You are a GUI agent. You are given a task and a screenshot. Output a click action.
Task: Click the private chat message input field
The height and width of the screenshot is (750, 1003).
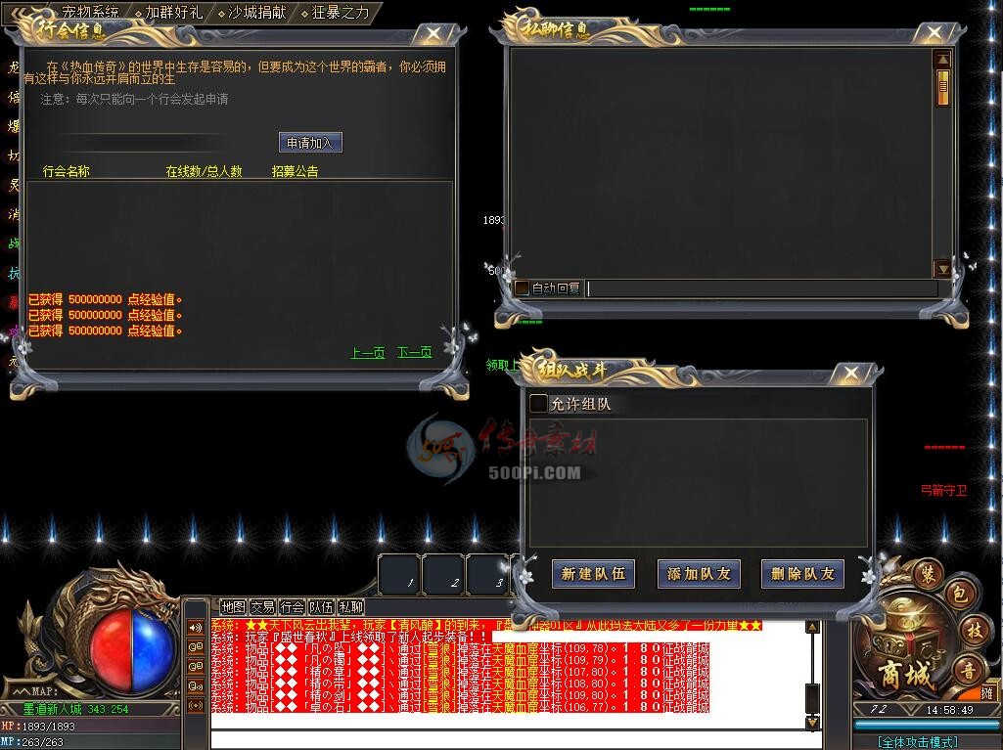click(762, 288)
